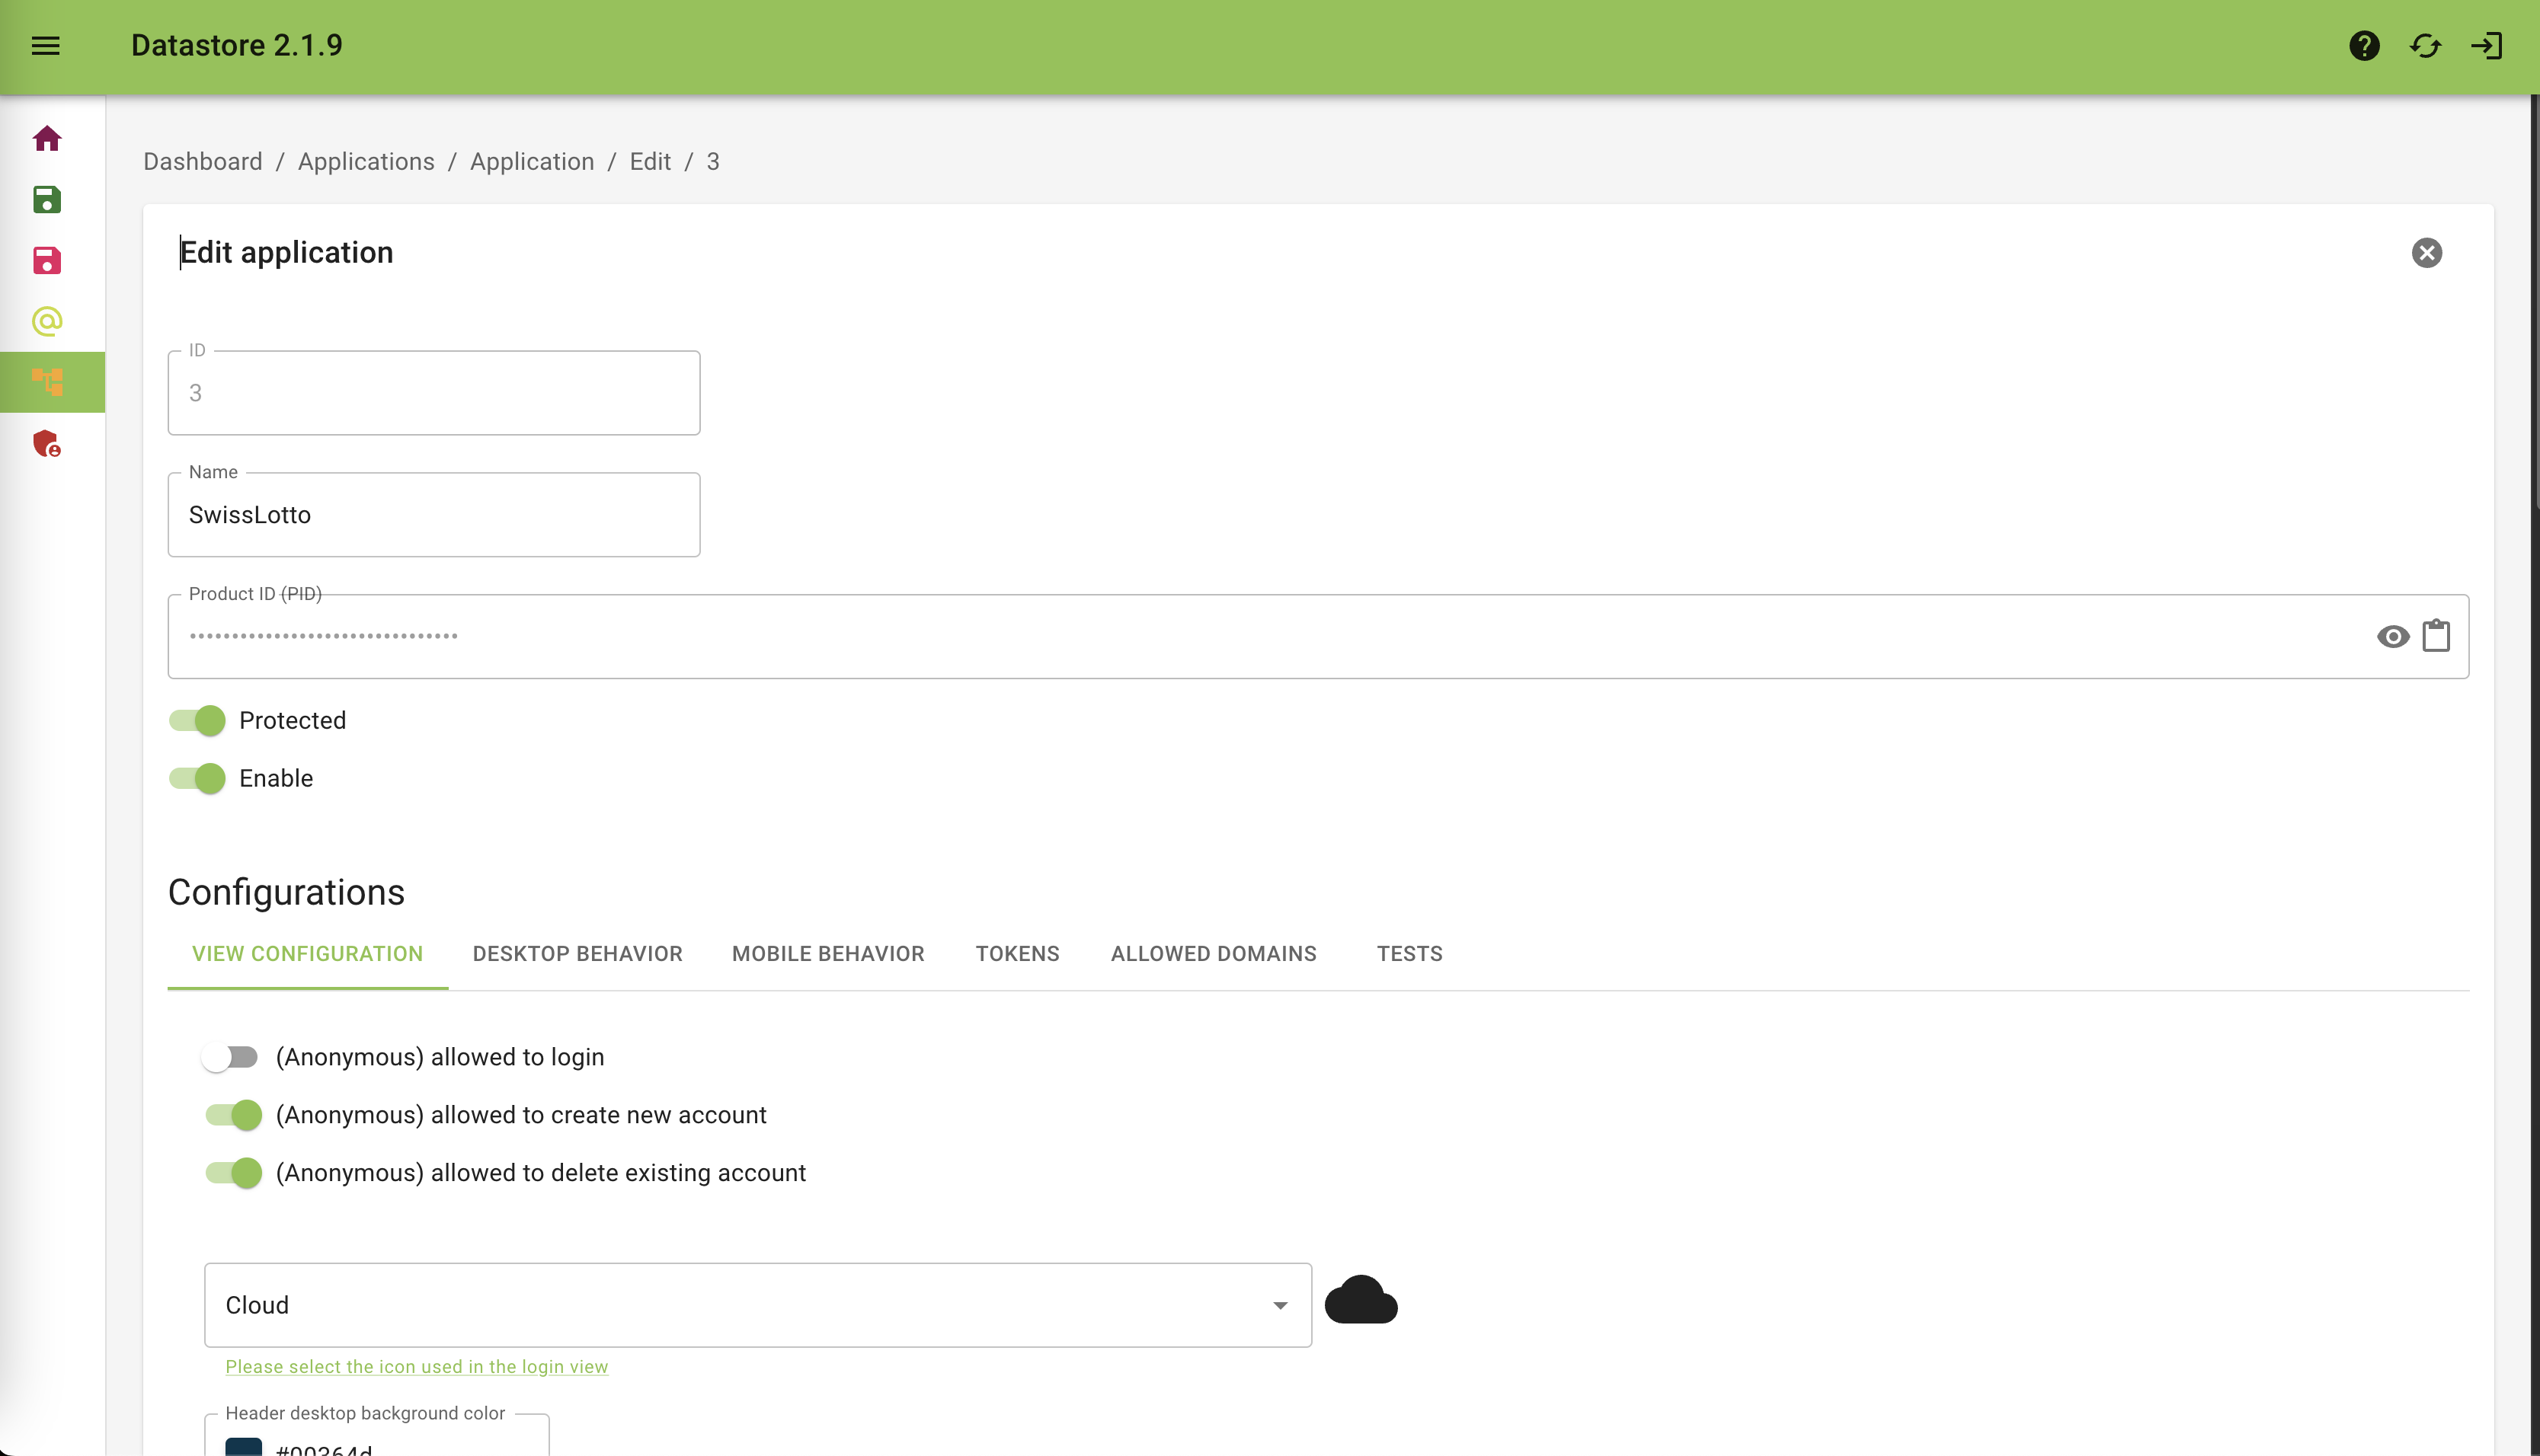The image size is (2540, 1456).
Task: Click the red save disk sidebar icon
Action: 47,261
